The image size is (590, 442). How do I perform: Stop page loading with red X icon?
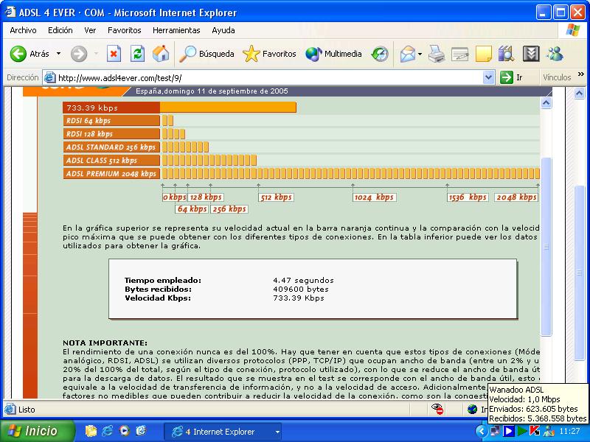point(114,54)
